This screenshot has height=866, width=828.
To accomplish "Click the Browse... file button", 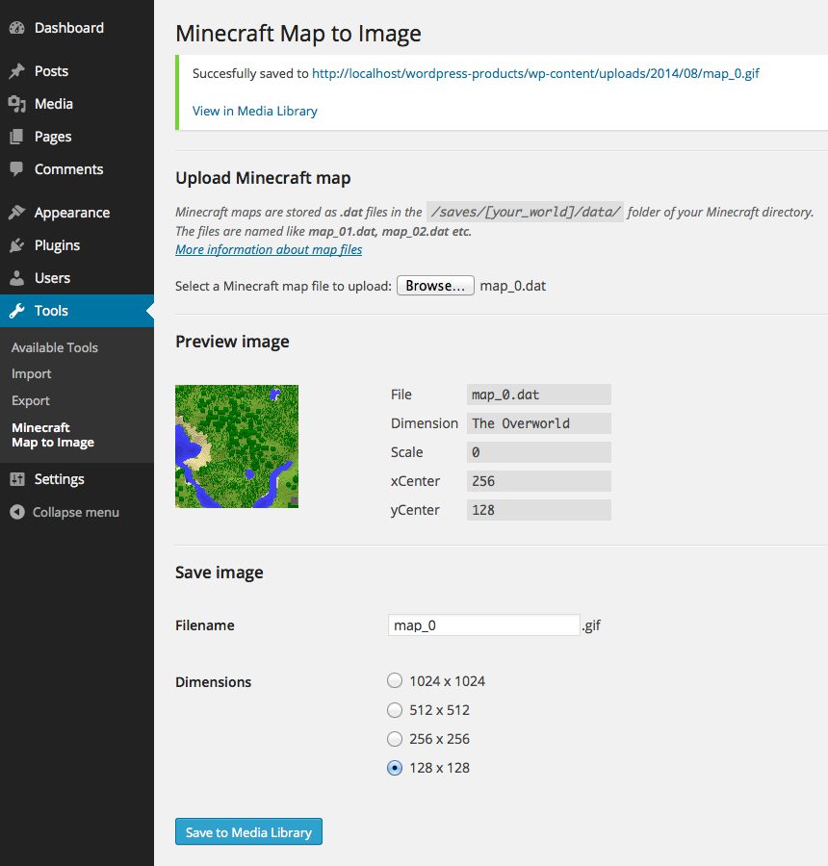I will (435, 286).
